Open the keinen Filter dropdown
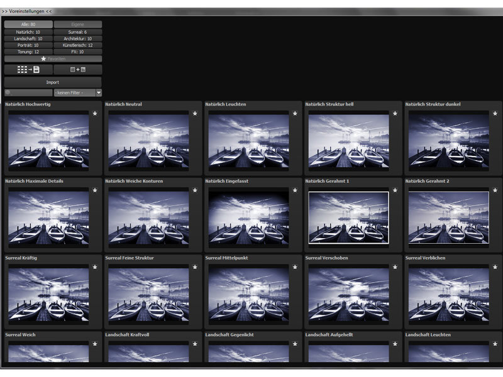 (x=77, y=92)
